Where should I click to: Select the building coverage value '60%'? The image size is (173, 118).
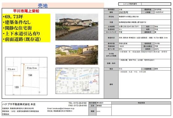click(x=120, y=49)
